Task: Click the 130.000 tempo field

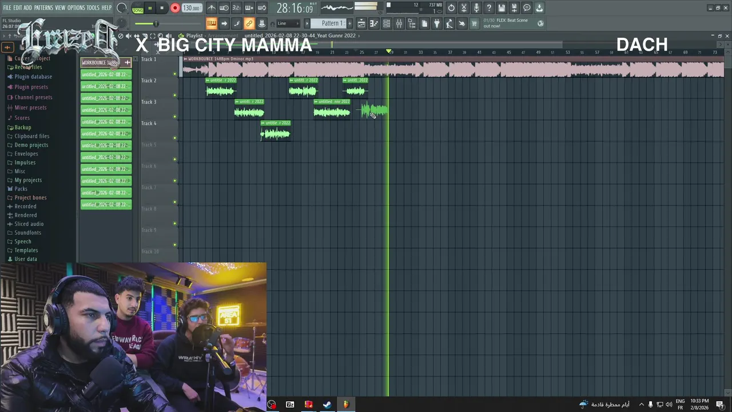Action: click(192, 9)
